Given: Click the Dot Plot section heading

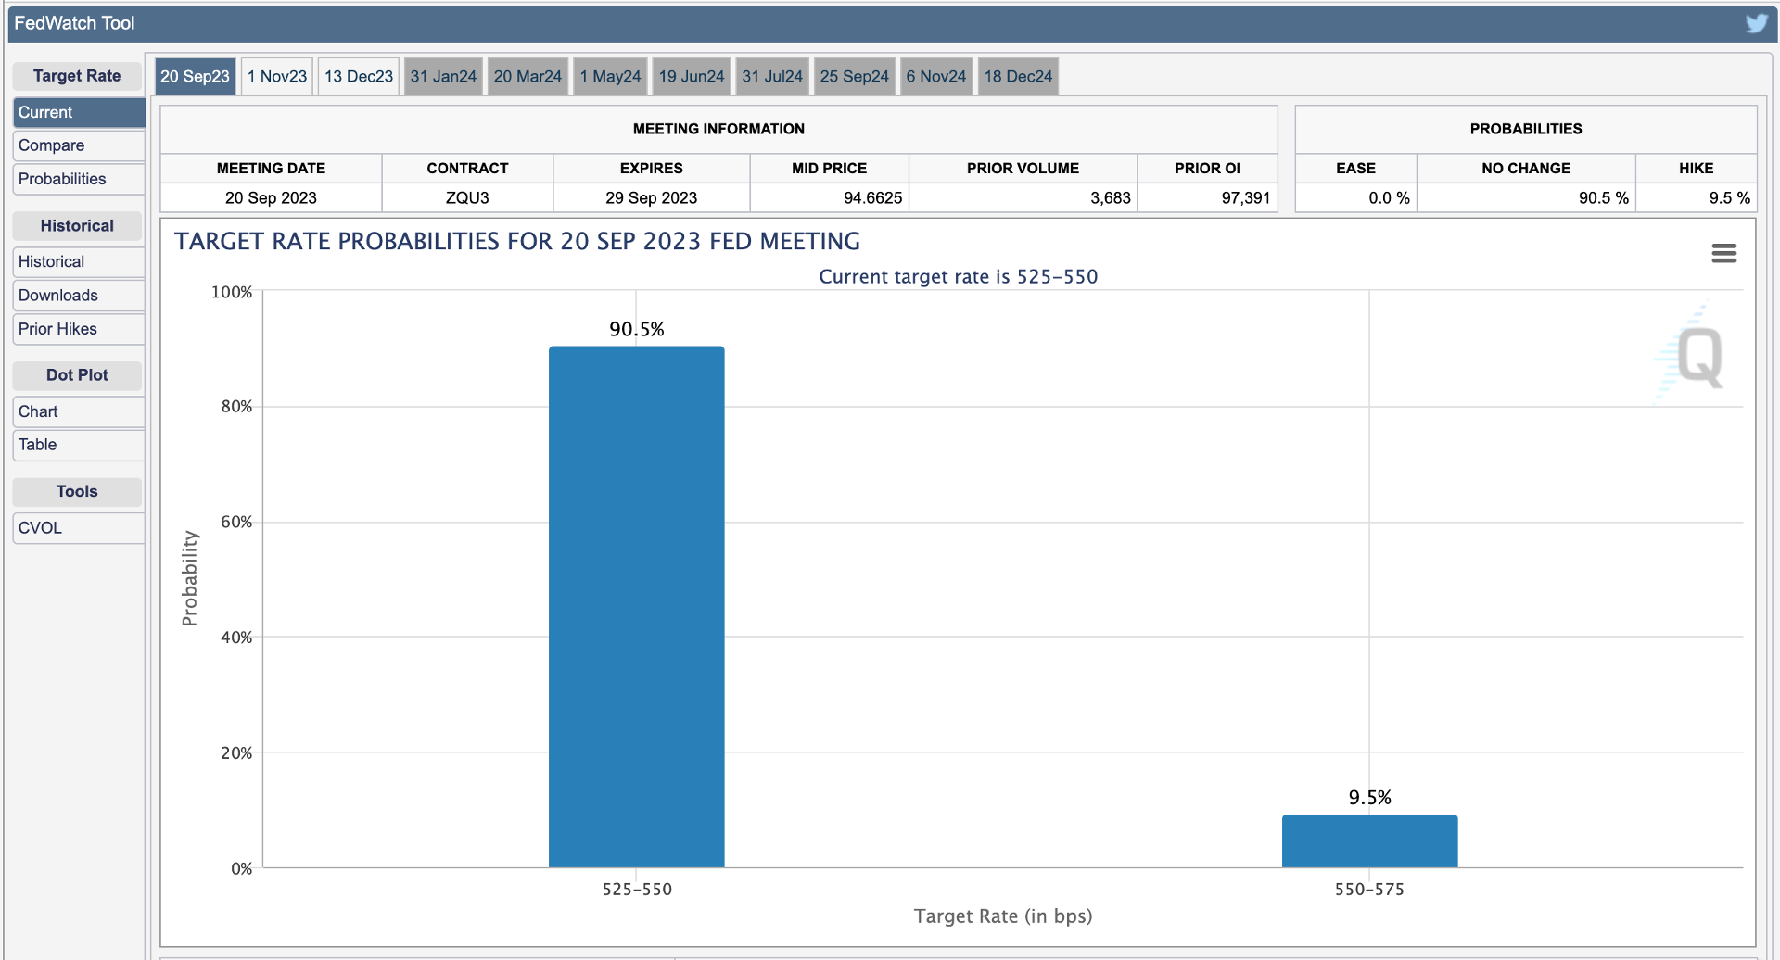Looking at the screenshot, I should pyautogui.click(x=77, y=375).
